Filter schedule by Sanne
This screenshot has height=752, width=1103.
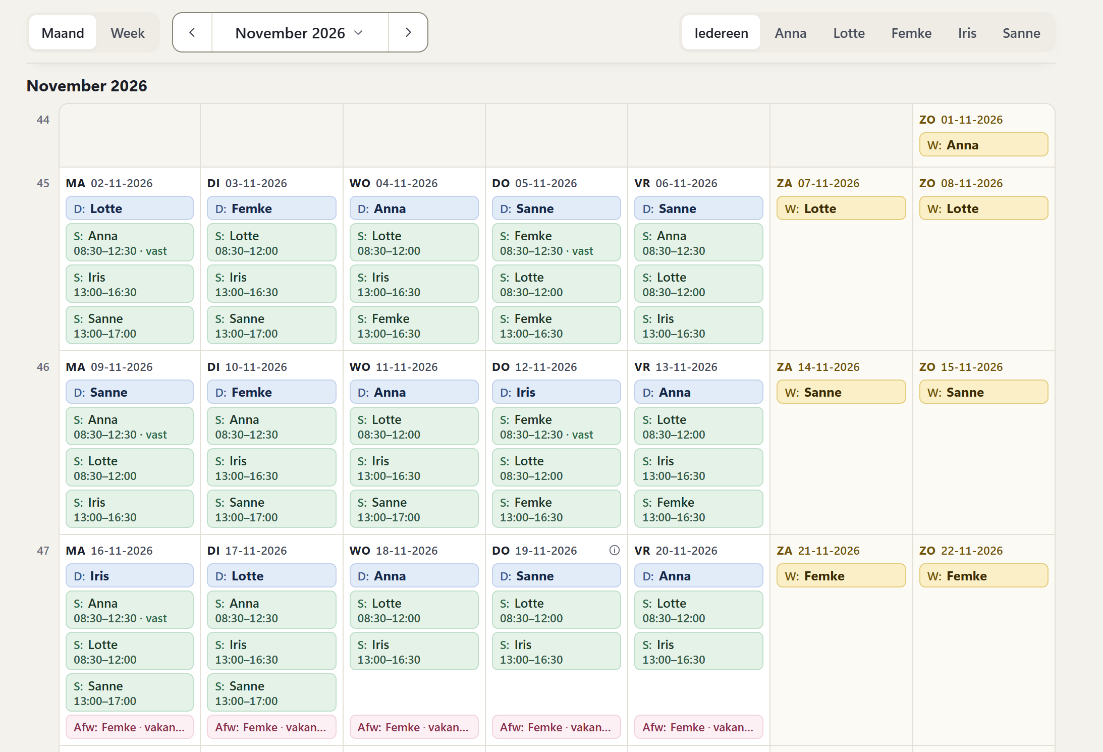click(1021, 33)
